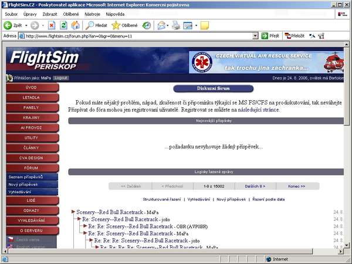Open LETADLA sidebar section
Viewport: 352px width, 264px height.
click(x=32, y=97)
